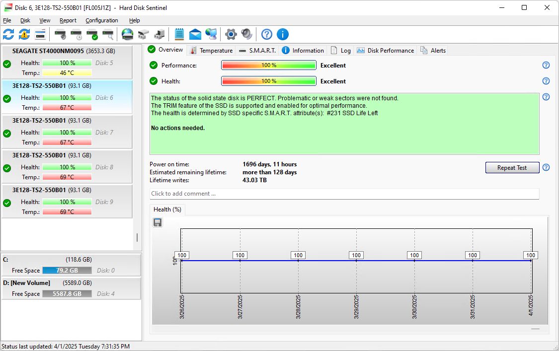Click the help icon beside the status text box
The width and height of the screenshot is (559, 351).
546,97
